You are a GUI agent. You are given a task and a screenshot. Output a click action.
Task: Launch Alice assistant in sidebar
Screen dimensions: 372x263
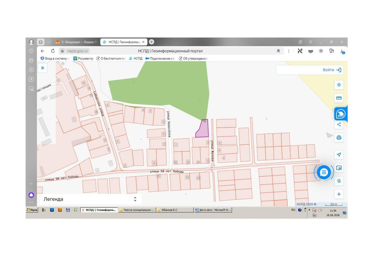pos(31,195)
